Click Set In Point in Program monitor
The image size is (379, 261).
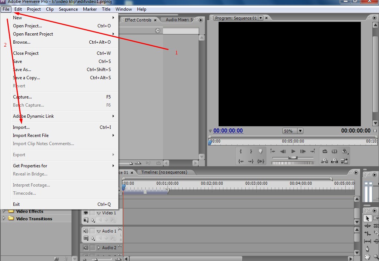pyautogui.click(x=241, y=151)
